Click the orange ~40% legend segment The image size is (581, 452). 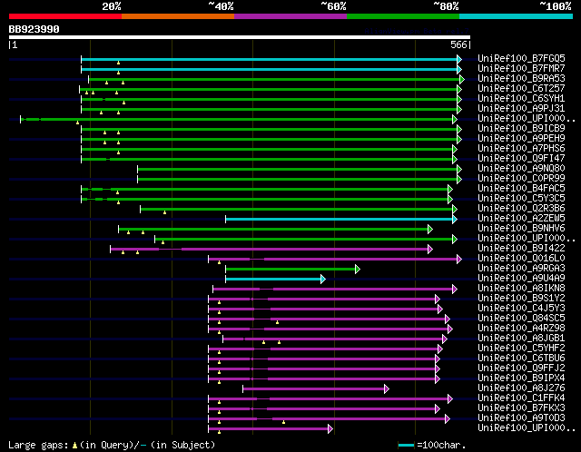click(178, 16)
